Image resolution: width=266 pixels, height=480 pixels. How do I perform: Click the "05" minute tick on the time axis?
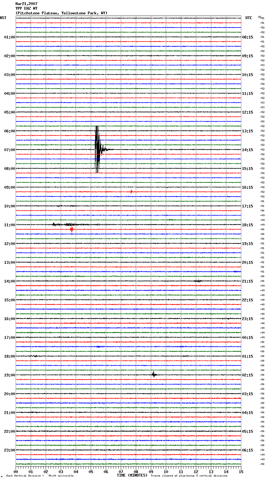91,472
